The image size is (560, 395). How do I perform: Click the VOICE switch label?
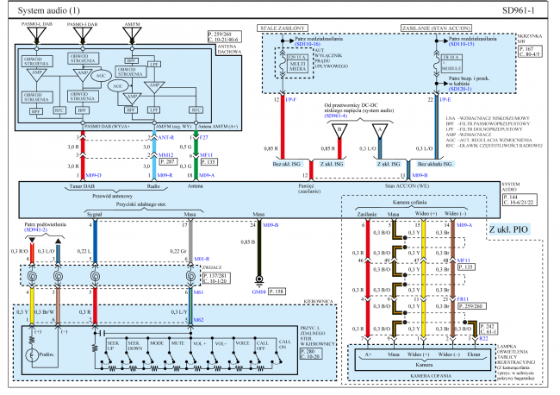click(242, 343)
